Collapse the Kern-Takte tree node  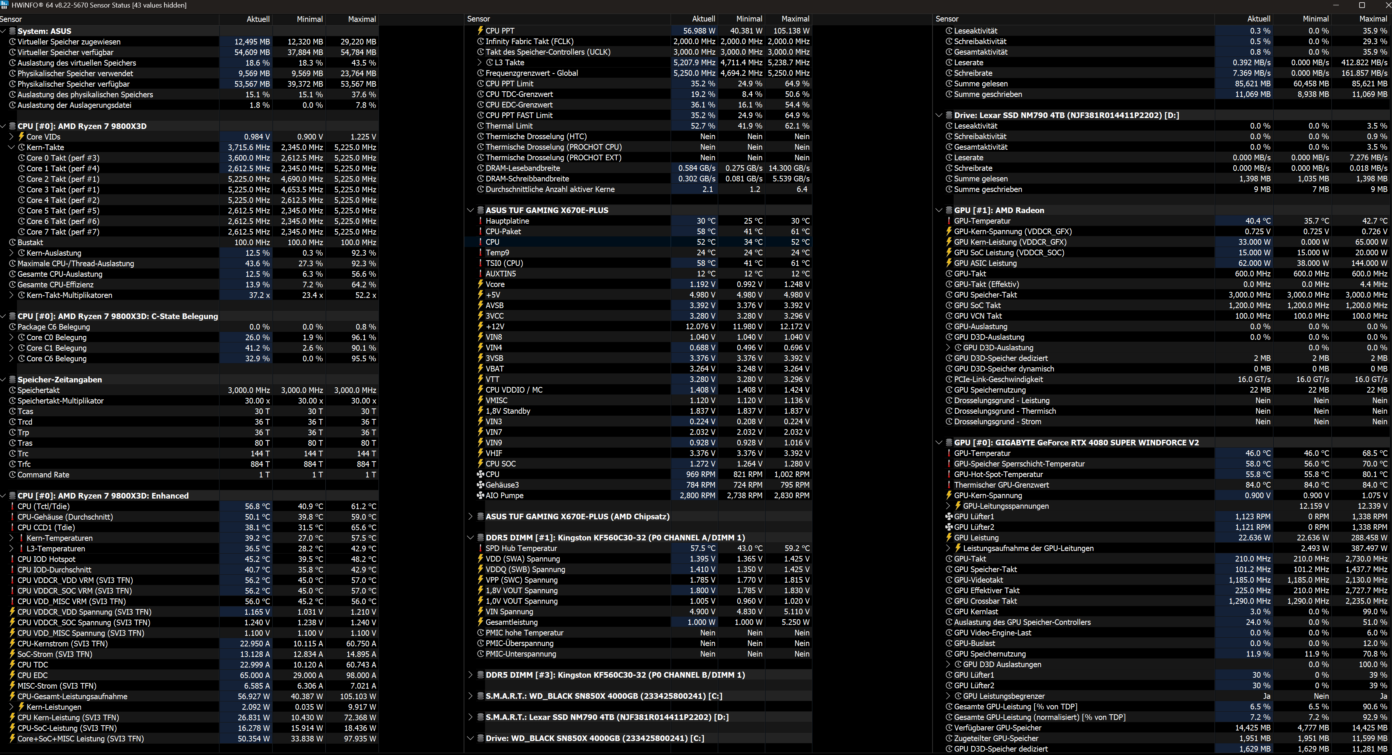click(11, 147)
